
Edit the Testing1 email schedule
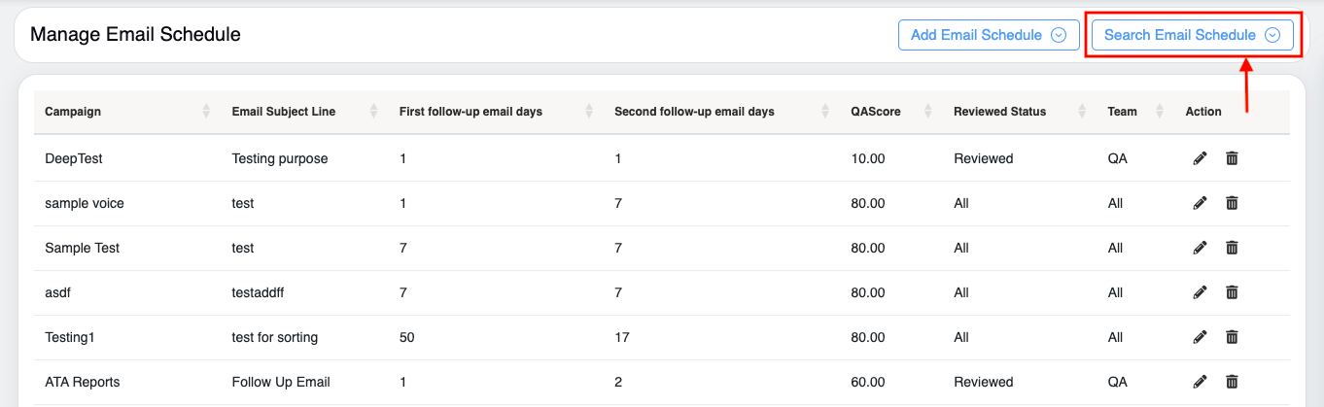coord(1200,337)
